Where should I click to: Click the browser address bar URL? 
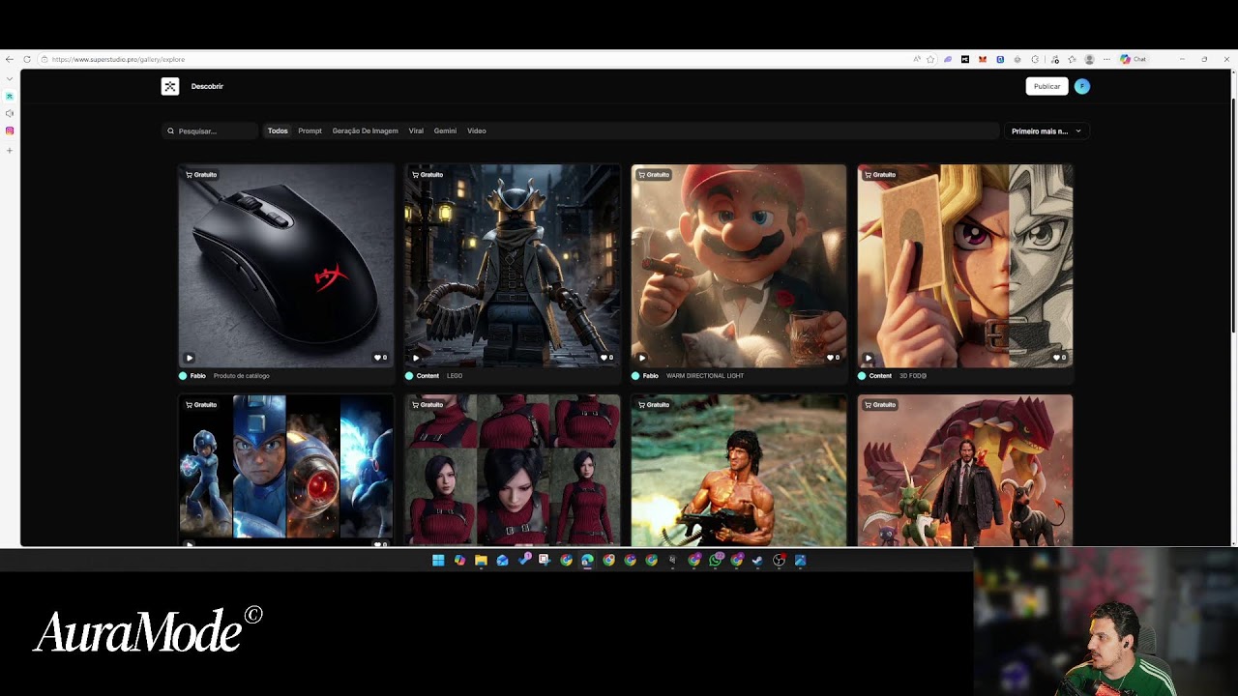[118, 59]
